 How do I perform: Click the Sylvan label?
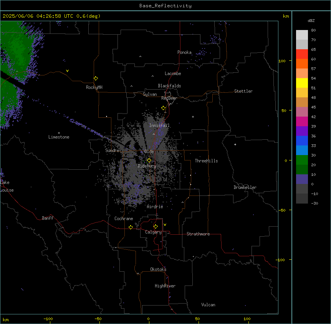[150, 94]
